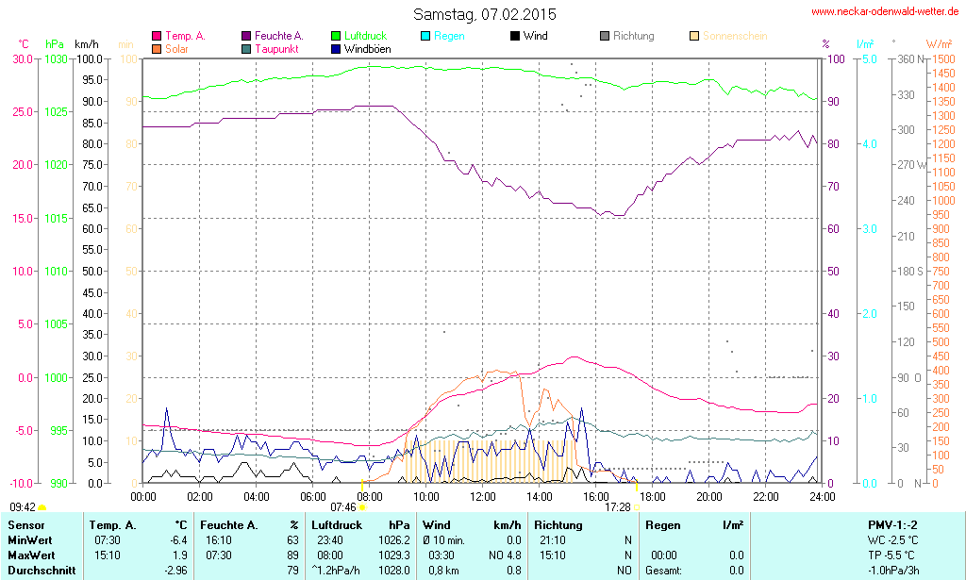Click the sunset marker at 17:28

[636, 507]
